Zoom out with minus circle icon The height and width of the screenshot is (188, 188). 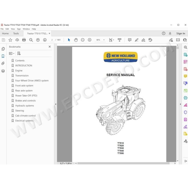click(83, 40)
